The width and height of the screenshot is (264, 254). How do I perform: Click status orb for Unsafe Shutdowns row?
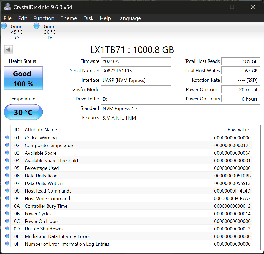click(7, 229)
